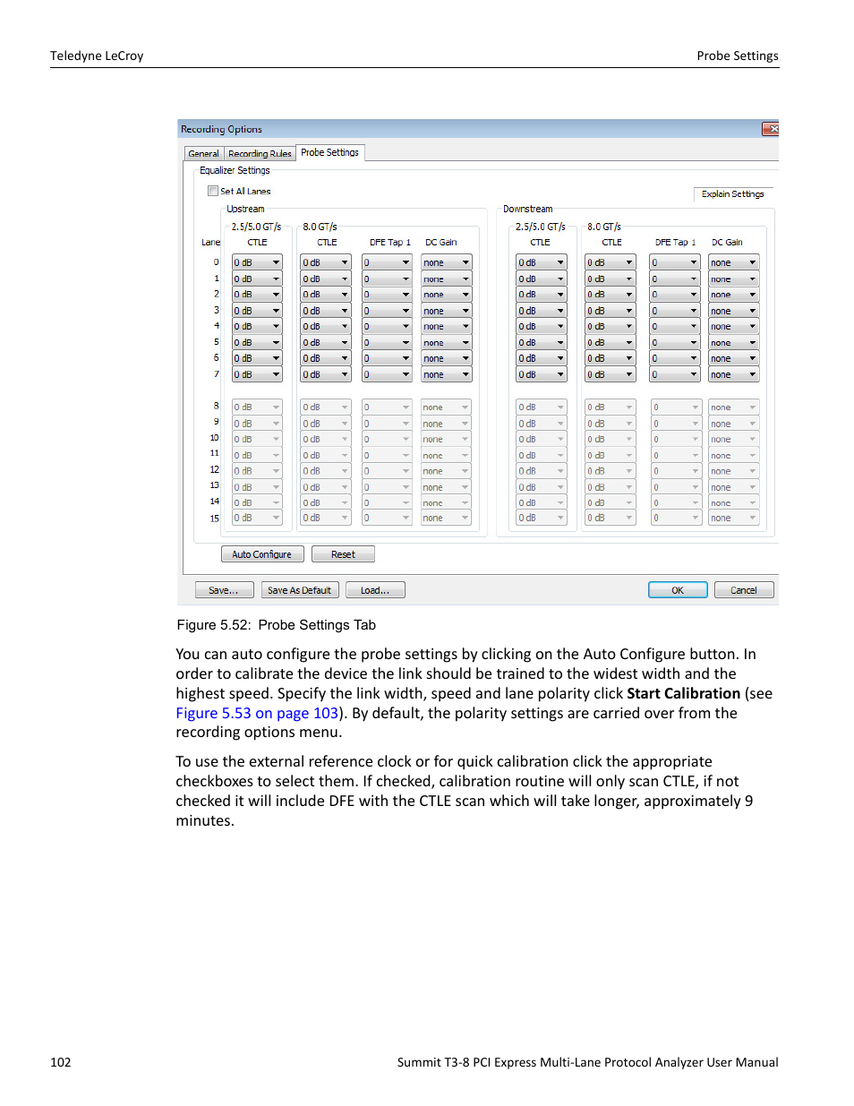The width and height of the screenshot is (854, 1106).
Task: Click the lane 8 row label
Action: [216, 406]
